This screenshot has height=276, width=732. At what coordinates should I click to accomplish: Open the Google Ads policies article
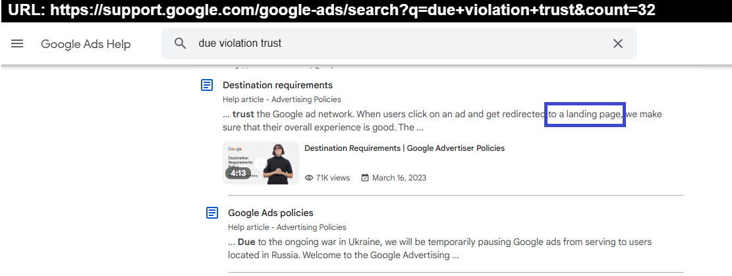click(270, 213)
